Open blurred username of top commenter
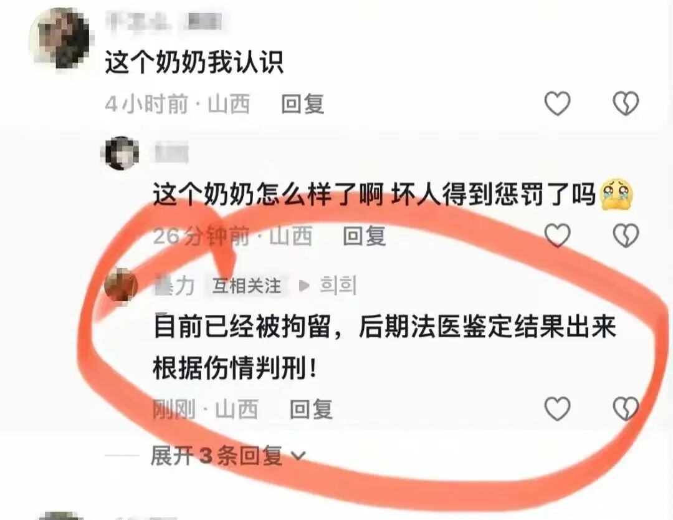This screenshot has height=520, width=673. click(x=164, y=21)
